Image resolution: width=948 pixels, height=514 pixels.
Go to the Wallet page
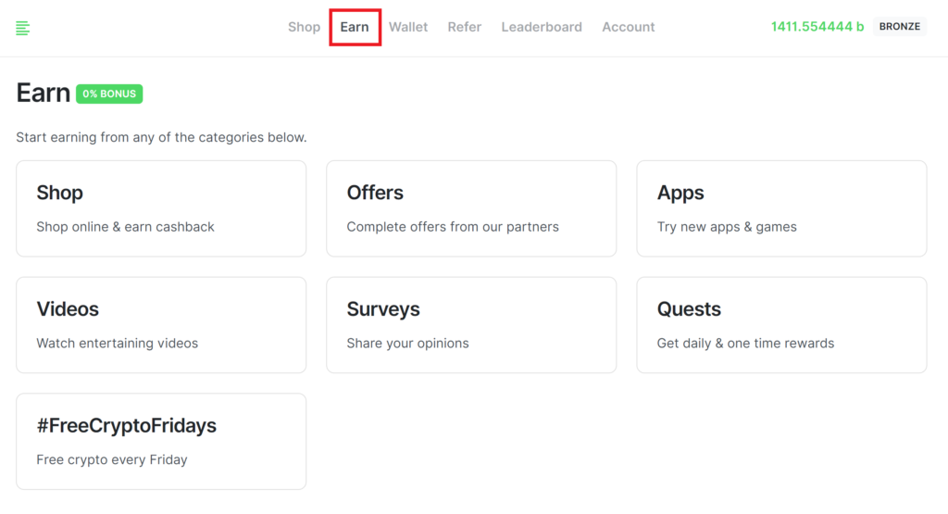(x=408, y=27)
